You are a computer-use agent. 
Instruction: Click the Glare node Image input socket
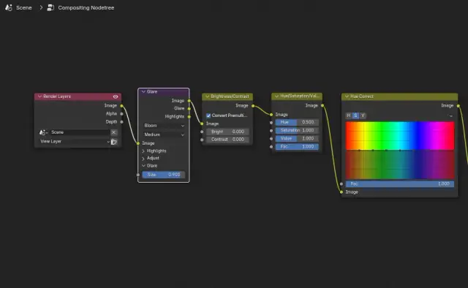138,143
